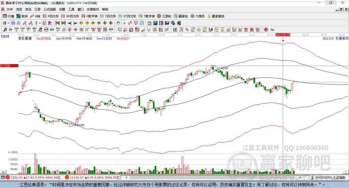Image resolution: width=349 pixels, height=188 pixels.
Task: Jump to last bar with skip-to-end icon
Action: [63, 23]
